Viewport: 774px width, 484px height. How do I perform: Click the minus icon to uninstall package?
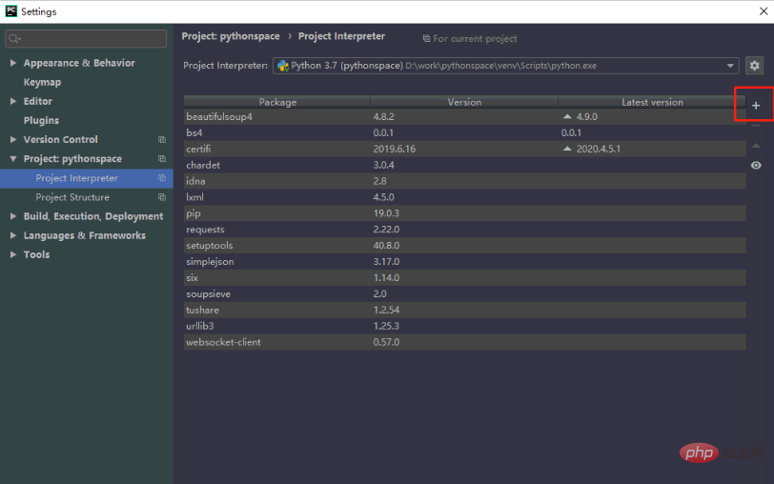756,126
